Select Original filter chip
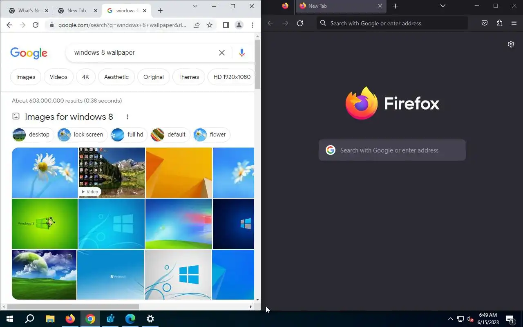523x327 pixels. point(154,77)
